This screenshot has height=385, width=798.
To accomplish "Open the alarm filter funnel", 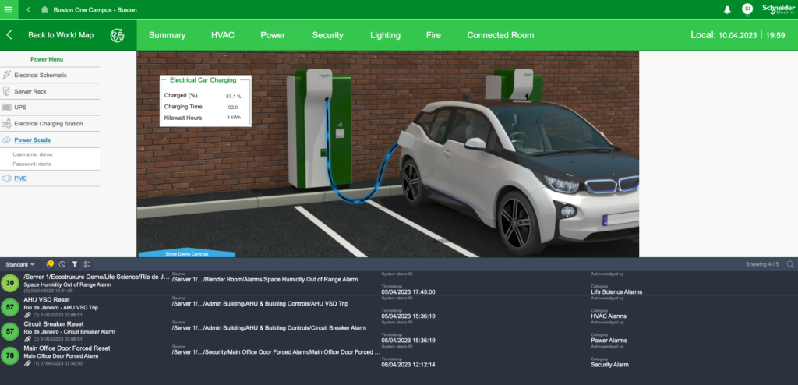I will pyautogui.click(x=74, y=264).
